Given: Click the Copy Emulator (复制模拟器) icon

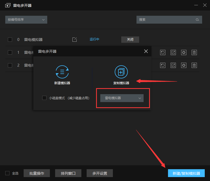Looking at the screenshot, I should (121, 72).
